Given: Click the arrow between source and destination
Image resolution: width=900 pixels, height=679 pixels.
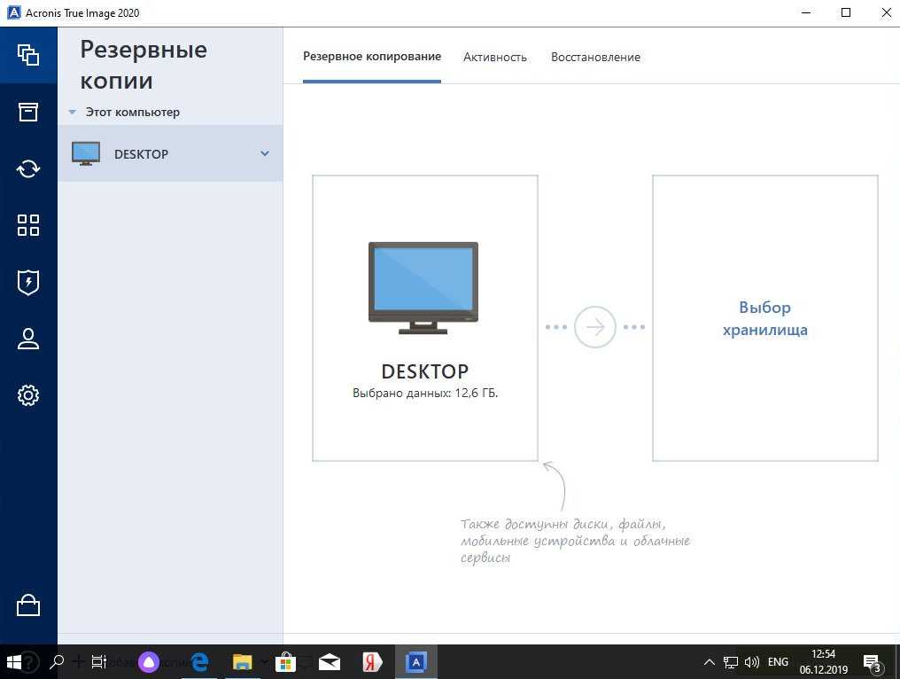Looking at the screenshot, I should pos(594,327).
